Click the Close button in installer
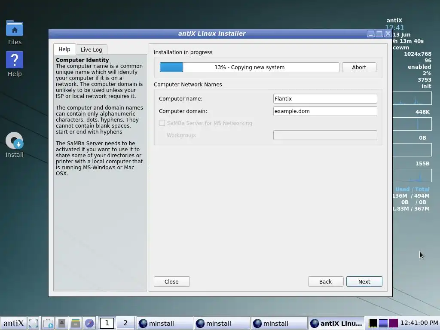The image size is (440, 330). click(x=171, y=281)
